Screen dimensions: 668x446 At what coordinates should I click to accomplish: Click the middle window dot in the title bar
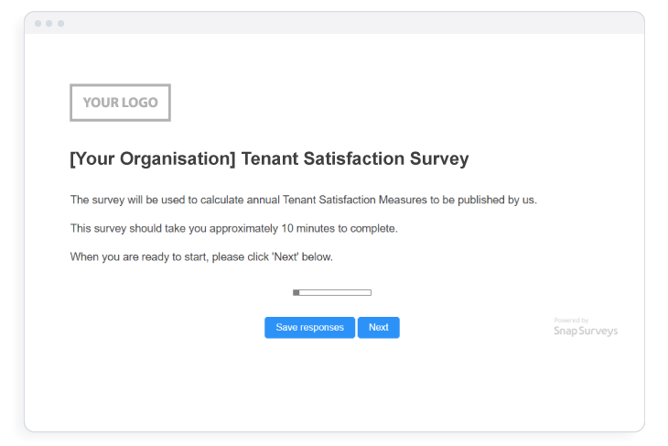point(49,24)
